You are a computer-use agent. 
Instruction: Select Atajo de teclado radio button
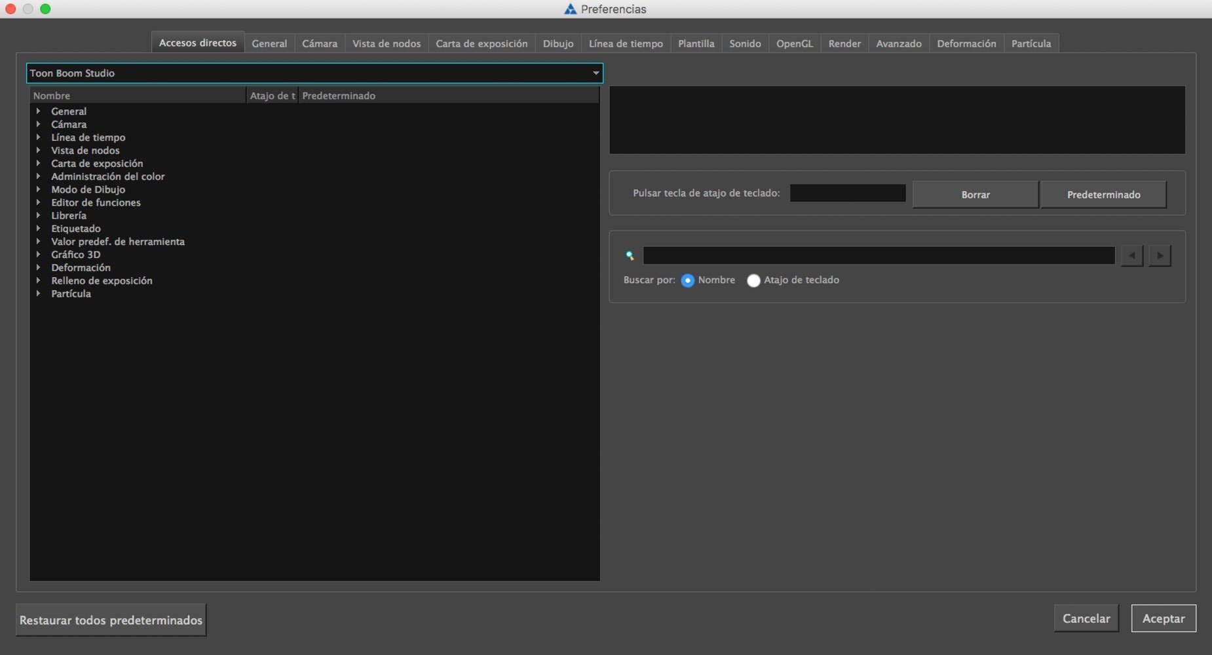tap(753, 280)
